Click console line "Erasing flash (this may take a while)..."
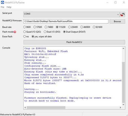The image size is (128, 116). tap(53, 72)
